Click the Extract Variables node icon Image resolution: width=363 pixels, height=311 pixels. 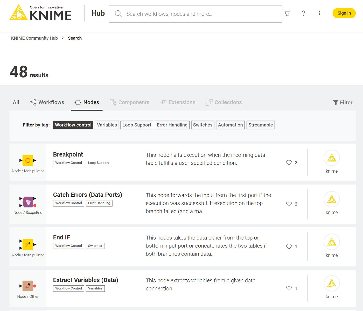[28, 286]
